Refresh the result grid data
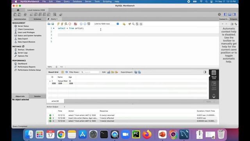Image resolution: width=250 pixels, height=141 pixels. coord(66,72)
